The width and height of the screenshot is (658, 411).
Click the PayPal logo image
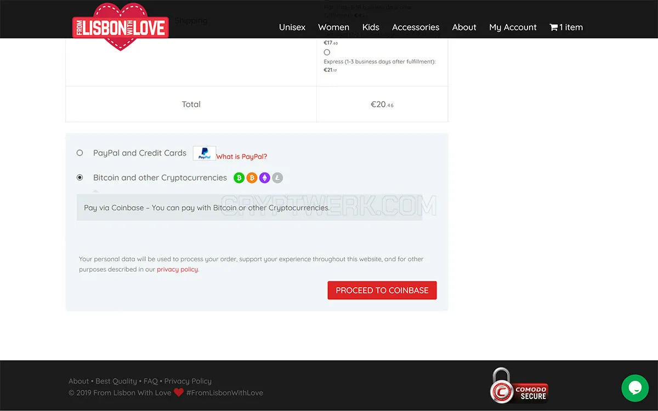coord(205,153)
